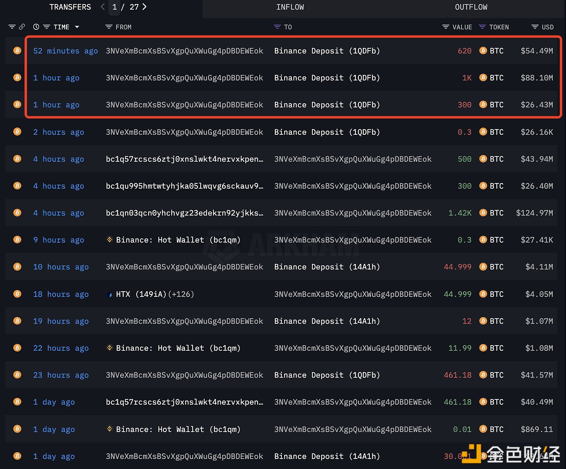The height and width of the screenshot is (469, 566).
Task: Click the 1.42K BTC value
Action: coord(460,213)
